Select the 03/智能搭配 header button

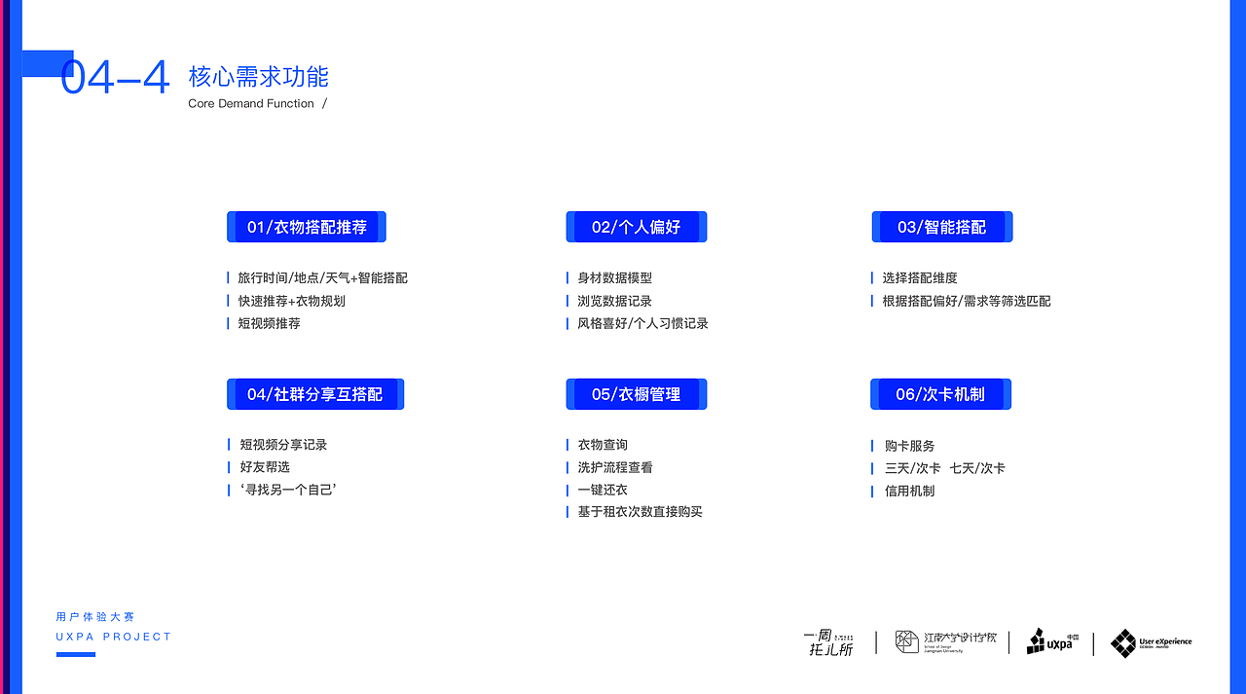point(941,226)
